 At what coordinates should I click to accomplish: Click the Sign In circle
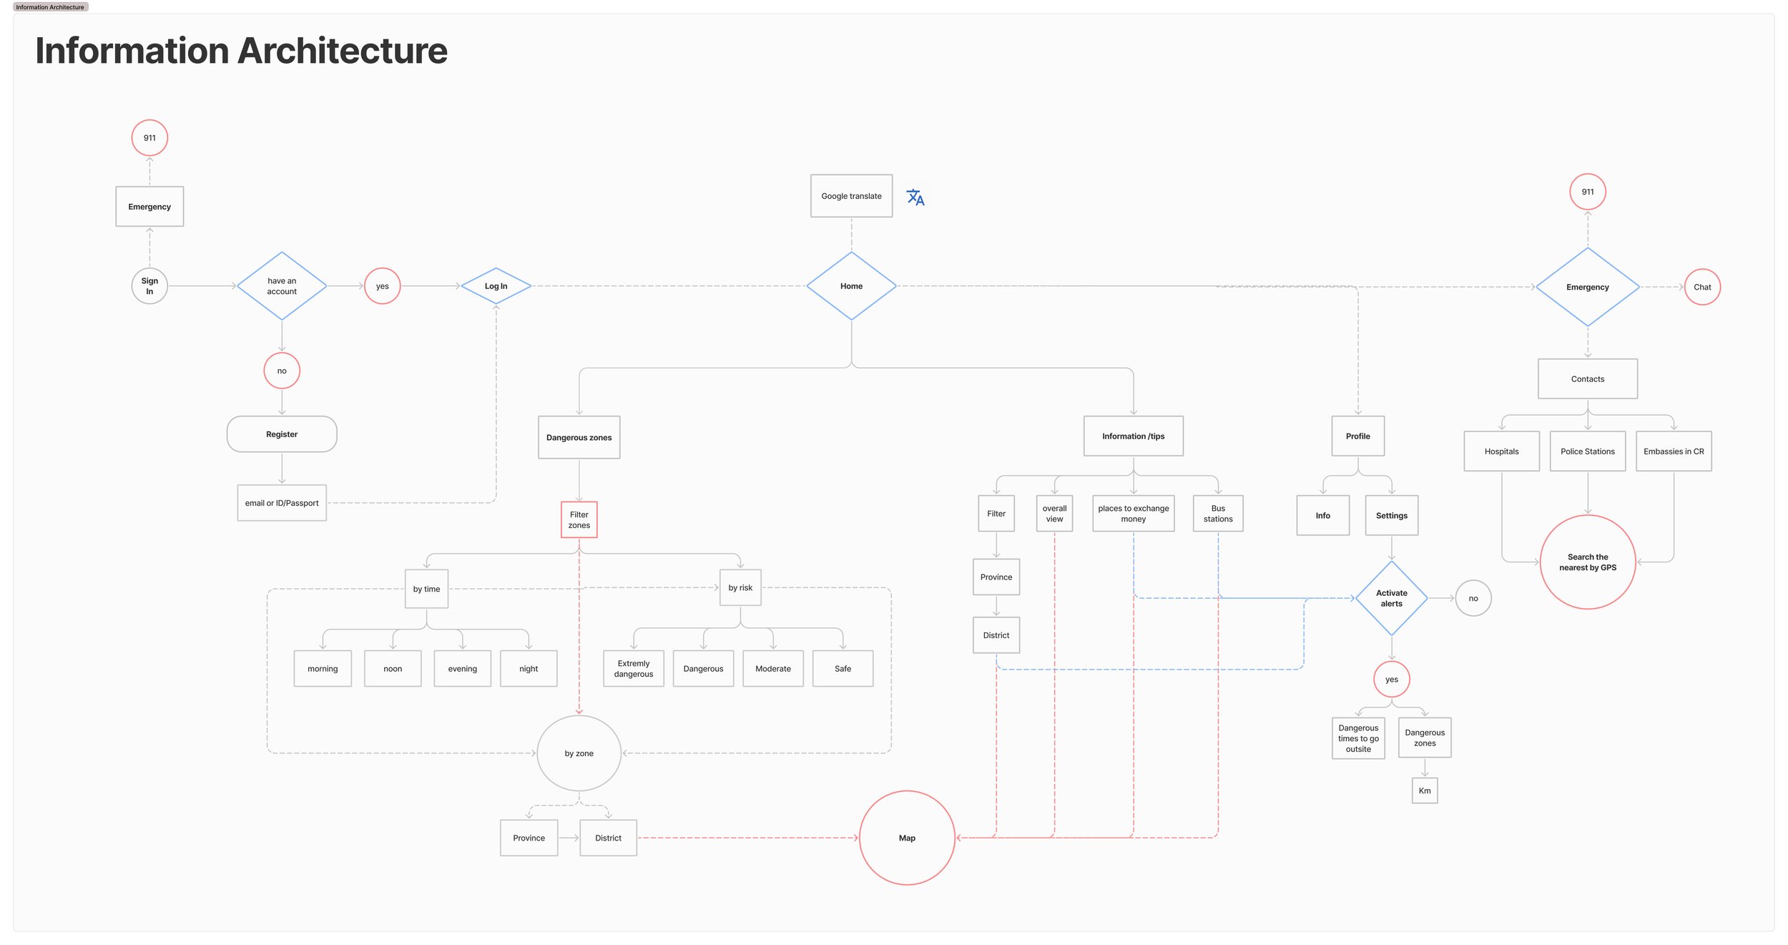point(149,286)
